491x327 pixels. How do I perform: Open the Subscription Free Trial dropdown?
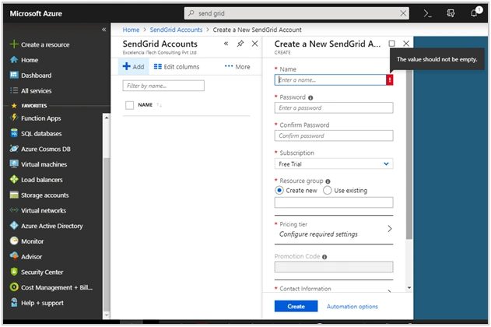point(334,163)
